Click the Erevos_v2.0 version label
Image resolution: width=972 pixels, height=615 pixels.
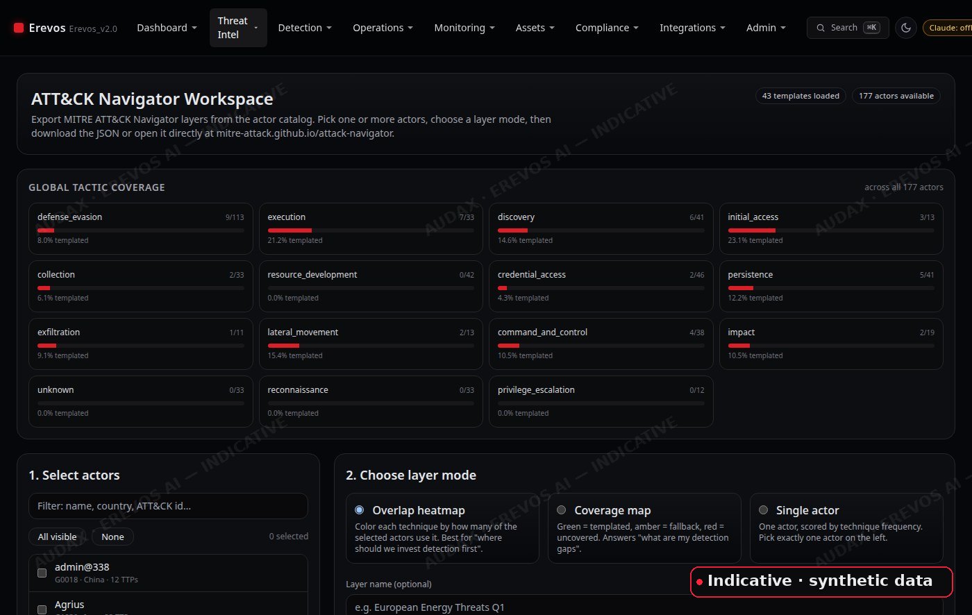point(93,28)
